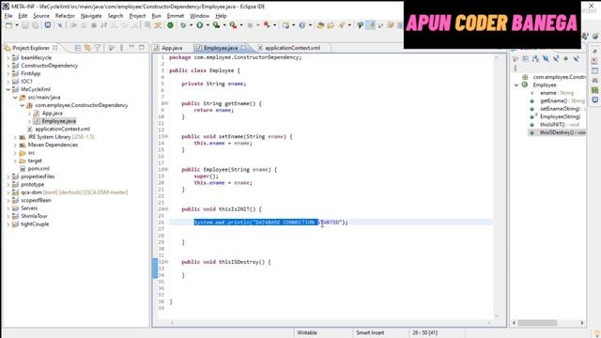Open the Refactor menu

(x=65, y=16)
